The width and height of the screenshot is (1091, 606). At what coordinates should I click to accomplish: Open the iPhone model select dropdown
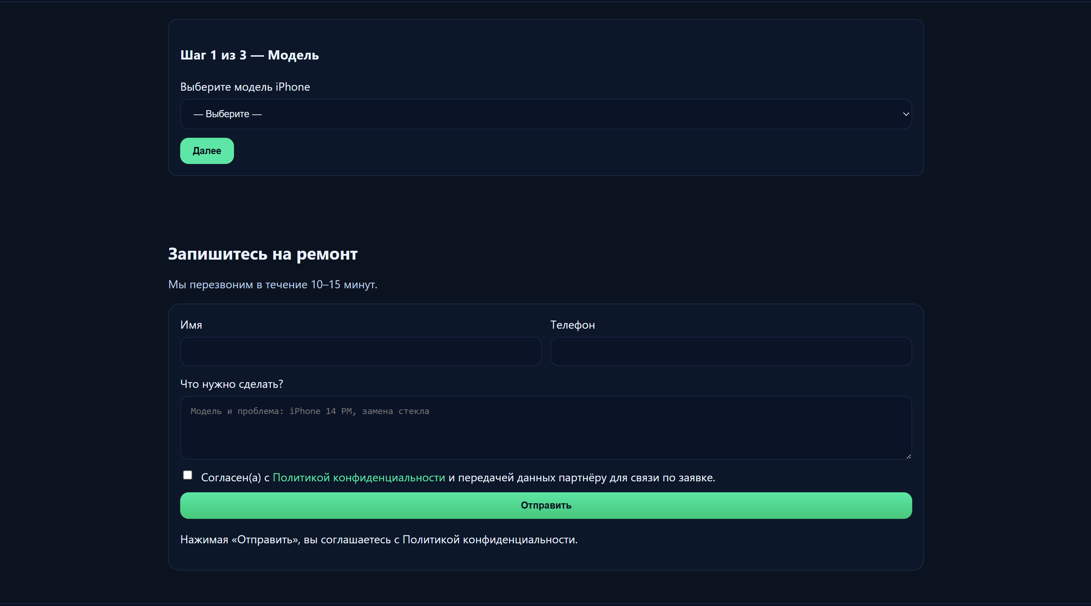[545, 114]
